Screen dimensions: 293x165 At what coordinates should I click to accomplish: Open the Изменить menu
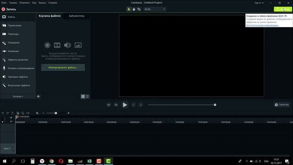click(x=25, y=3)
